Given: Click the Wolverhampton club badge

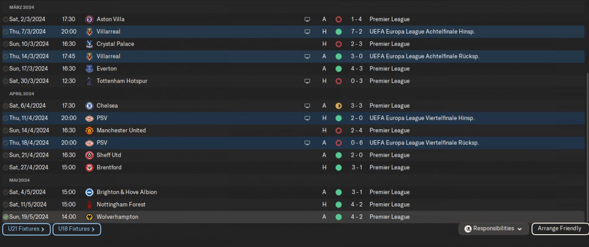Looking at the screenshot, I should point(89,217).
